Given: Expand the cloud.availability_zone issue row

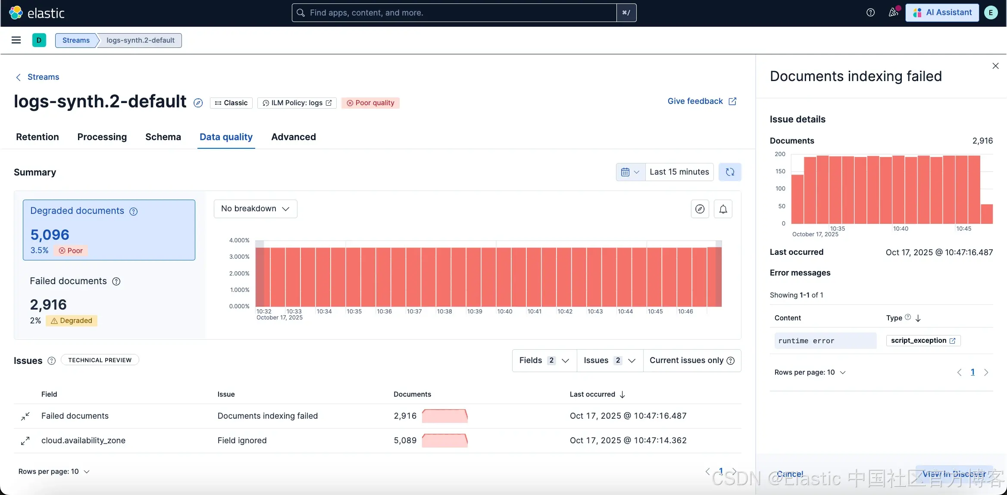Looking at the screenshot, I should coord(25,441).
